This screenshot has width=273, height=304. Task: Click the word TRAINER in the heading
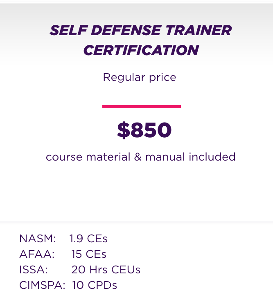click(199, 30)
